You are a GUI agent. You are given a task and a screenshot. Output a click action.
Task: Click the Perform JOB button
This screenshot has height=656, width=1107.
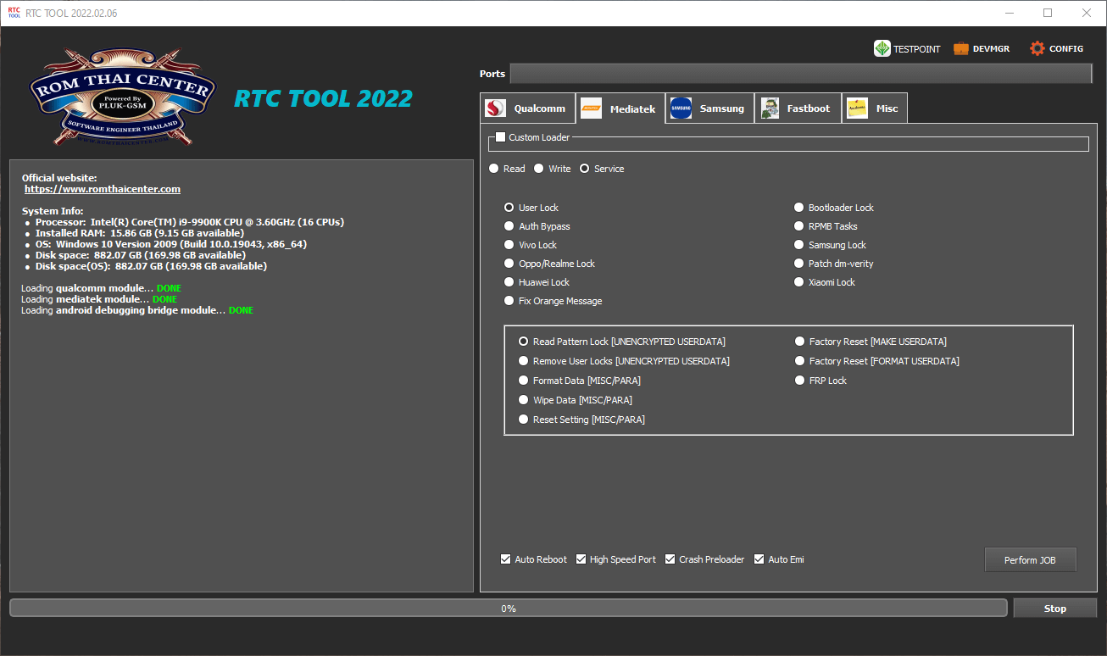[1030, 559]
